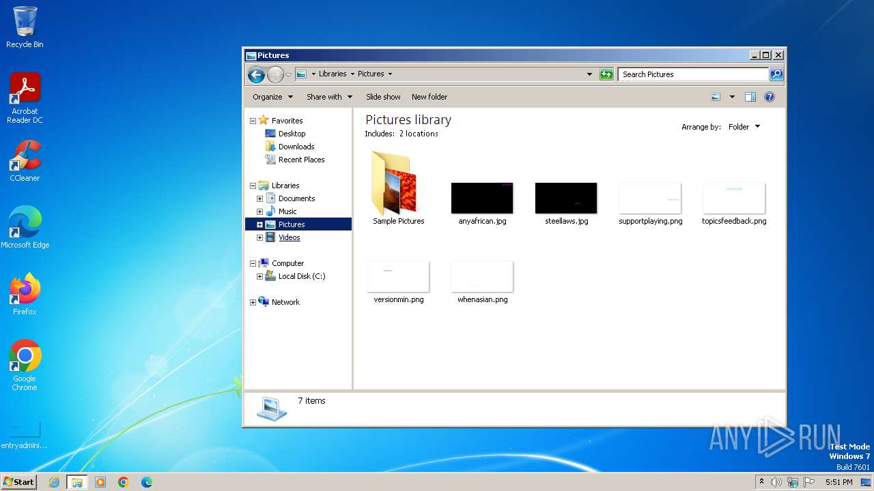Select the anyafrican.jpg thumbnail
Image resolution: width=874 pixels, height=491 pixels.
coord(482,198)
